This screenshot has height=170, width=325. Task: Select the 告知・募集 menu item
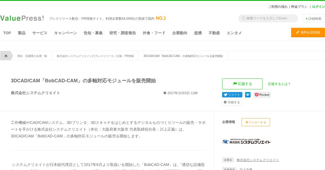click(x=93, y=33)
